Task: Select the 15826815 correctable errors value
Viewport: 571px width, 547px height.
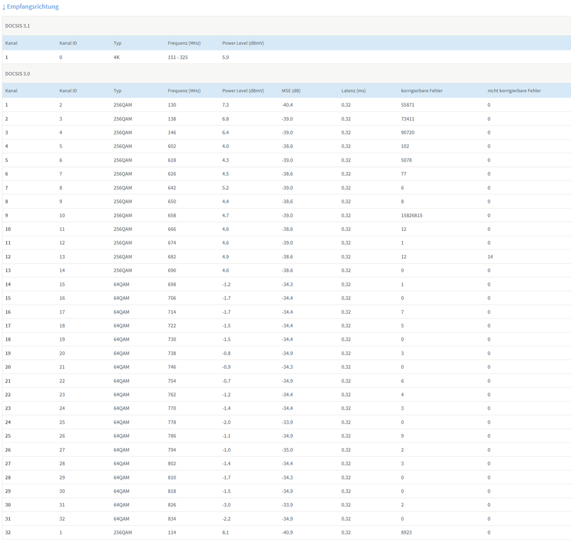Action: coord(412,215)
